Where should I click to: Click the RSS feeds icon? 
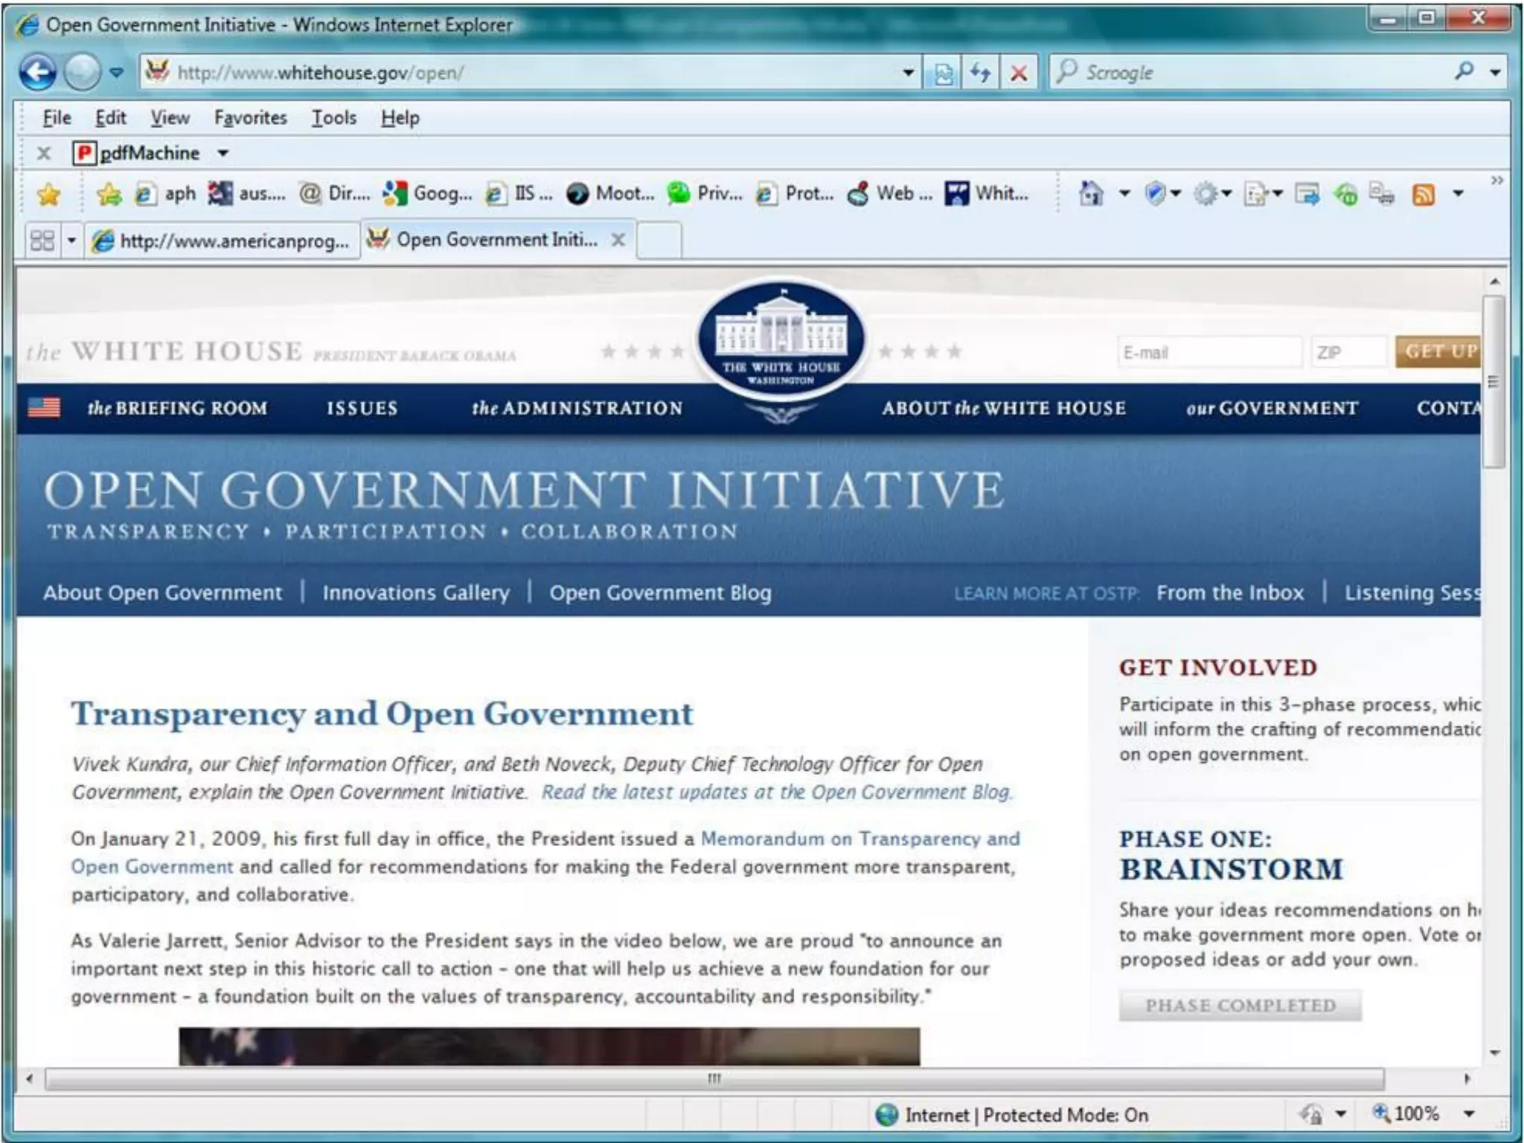[x=1423, y=195]
